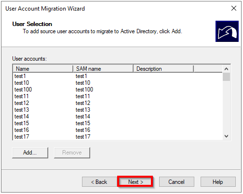This screenshot has width=243, height=194.
Task: Select the test10 account in list
Action: click(x=118, y=83)
